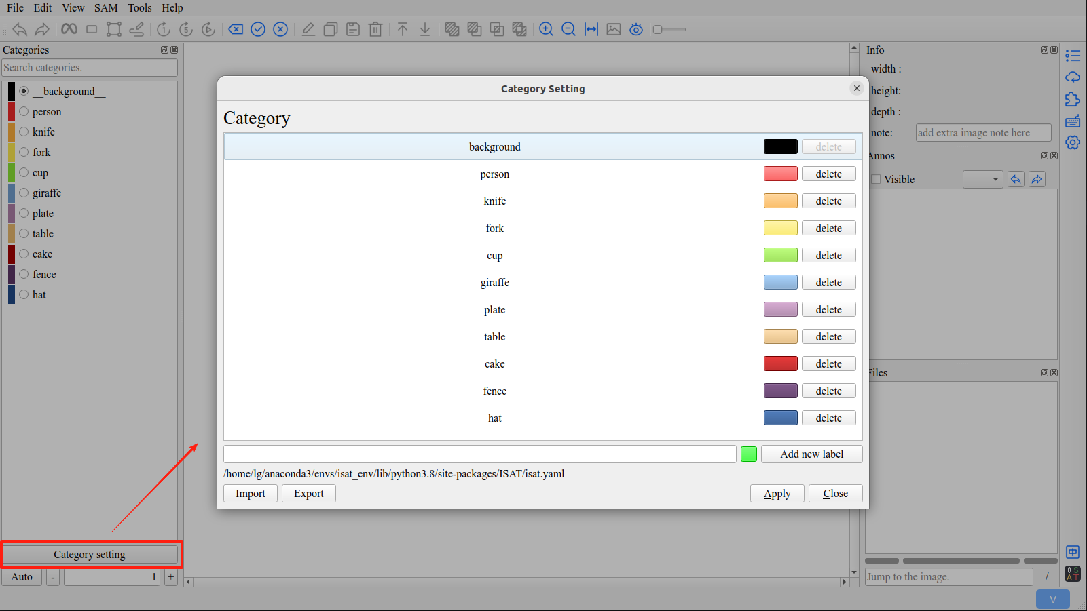Click the Import button
The width and height of the screenshot is (1087, 611).
(251, 493)
